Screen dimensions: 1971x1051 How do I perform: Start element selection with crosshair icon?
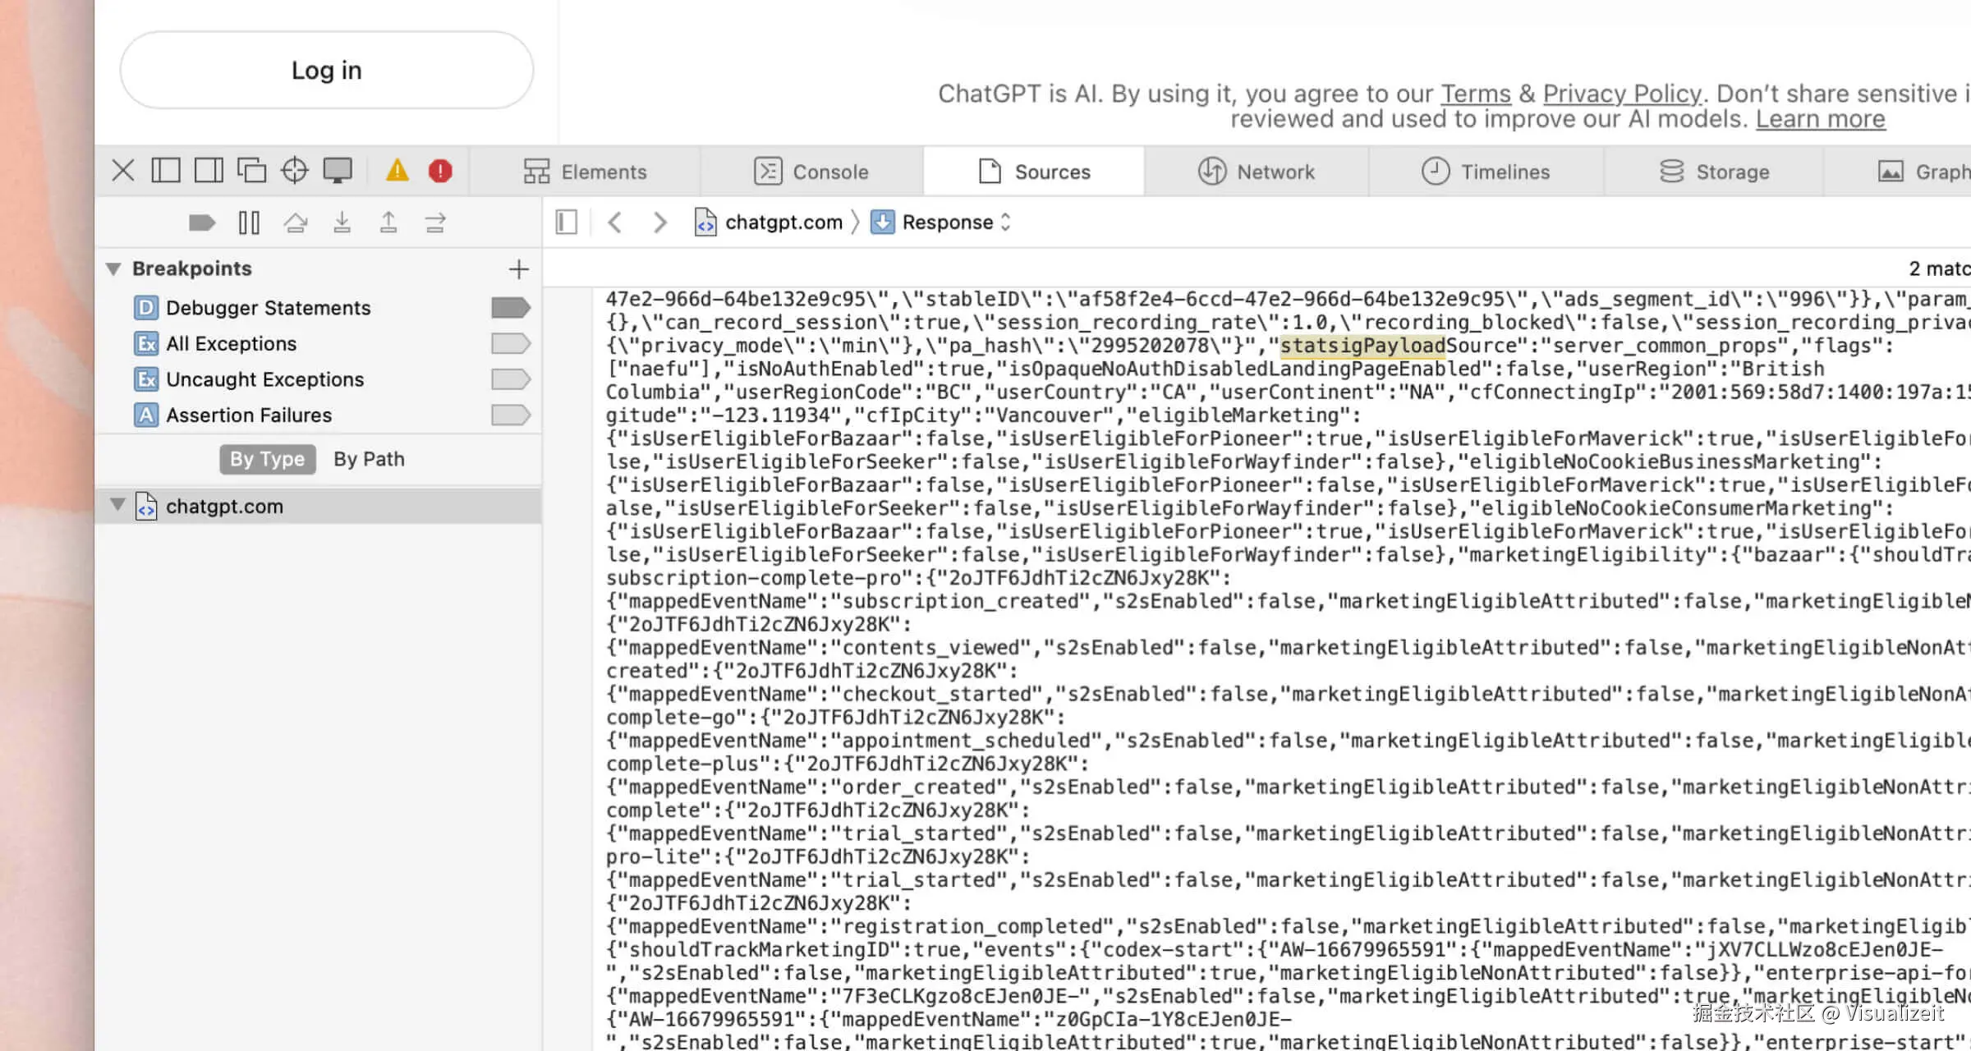click(x=294, y=171)
